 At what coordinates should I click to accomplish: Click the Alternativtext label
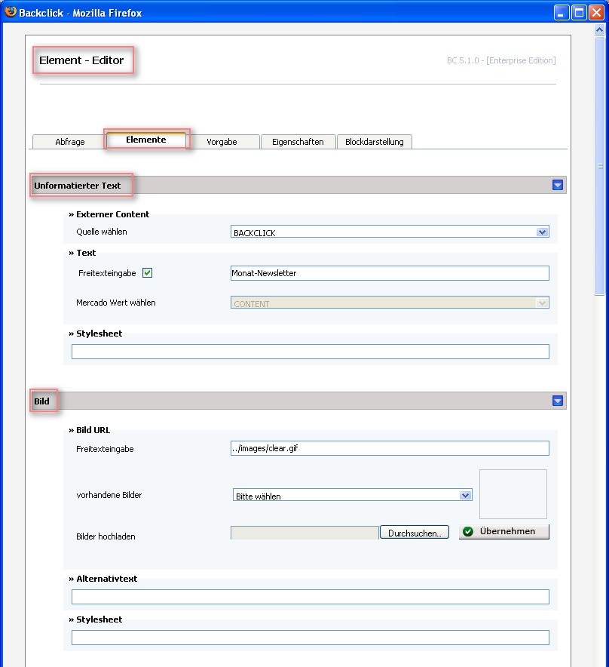point(107,579)
